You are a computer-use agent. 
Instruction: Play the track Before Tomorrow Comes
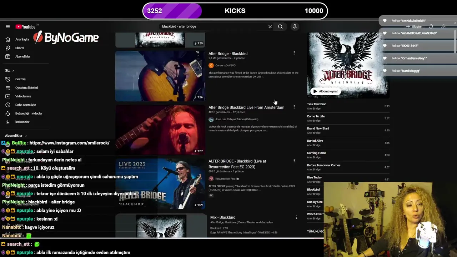pos(324,165)
